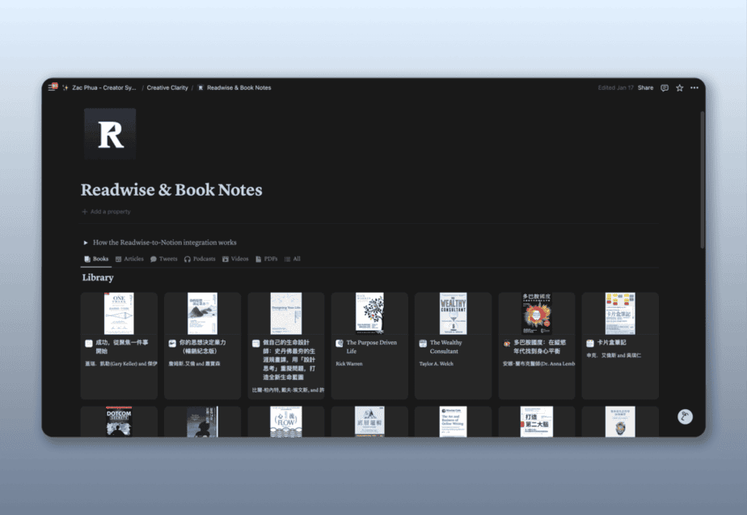Open the DotCom Secrets book cover

119,421
